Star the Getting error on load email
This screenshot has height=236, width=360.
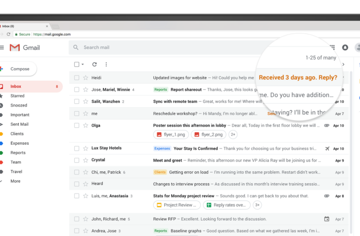pos(86,172)
